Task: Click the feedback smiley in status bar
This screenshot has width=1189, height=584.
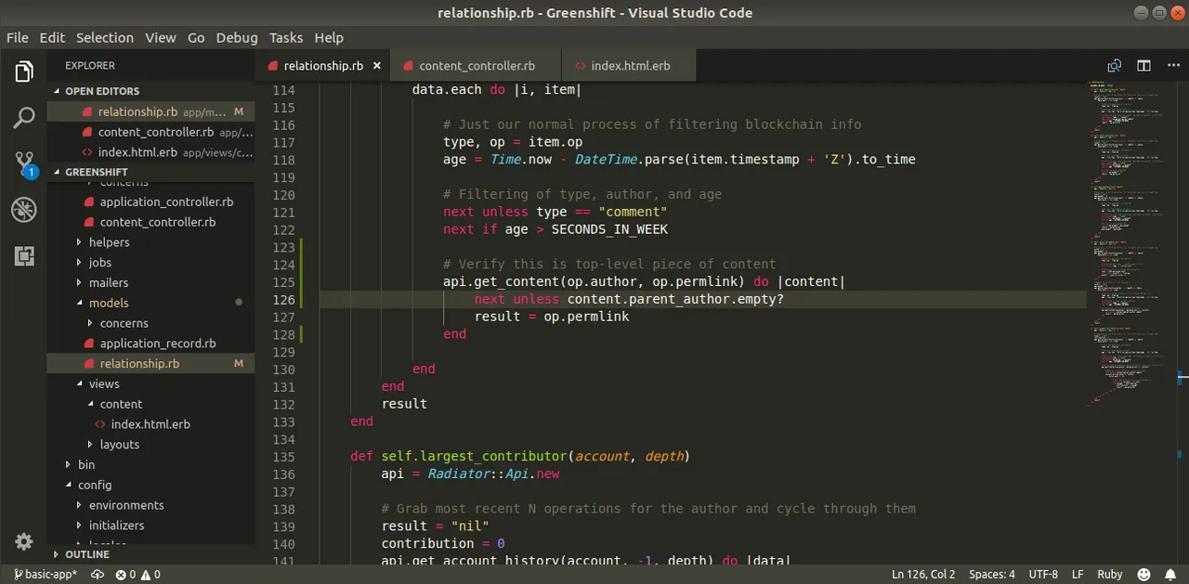Action: pos(1143,575)
